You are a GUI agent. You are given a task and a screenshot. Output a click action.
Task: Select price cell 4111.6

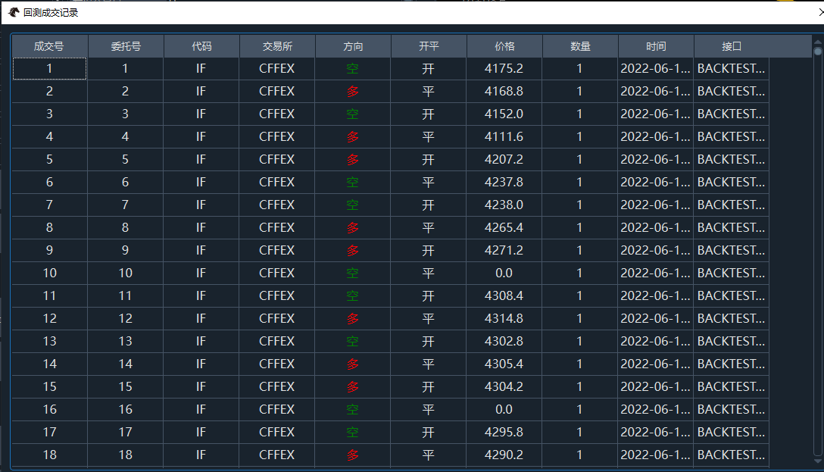pos(504,136)
